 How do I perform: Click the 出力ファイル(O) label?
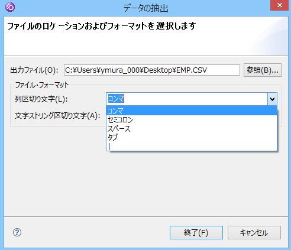(34, 70)
